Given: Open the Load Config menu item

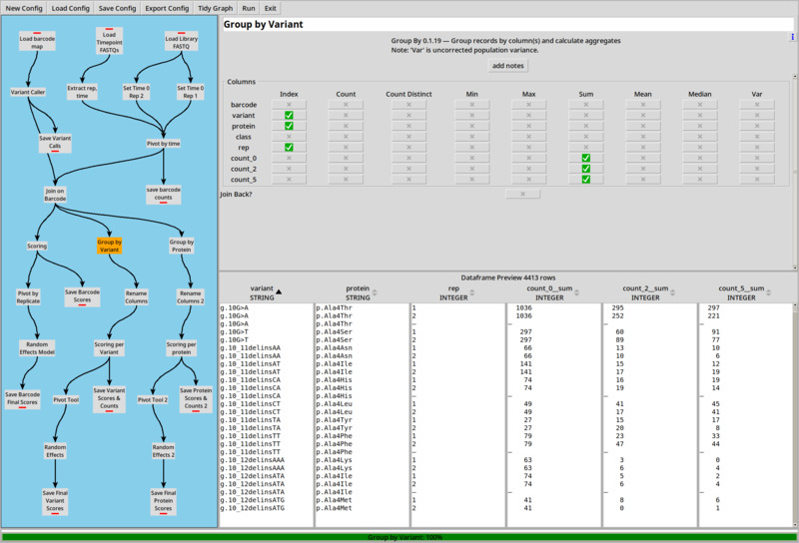Looking at the screenshot, I should pyautogui.click(x=70, y=8).
